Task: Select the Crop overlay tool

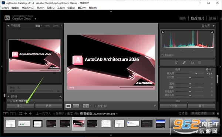Action: (x=176, y=63)
